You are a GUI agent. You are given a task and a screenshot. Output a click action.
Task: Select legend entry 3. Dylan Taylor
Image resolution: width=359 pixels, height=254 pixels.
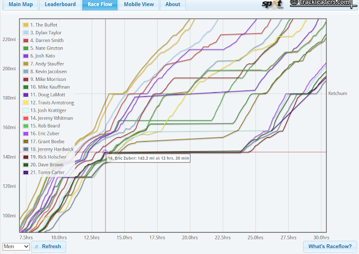(x=46, y=33)
